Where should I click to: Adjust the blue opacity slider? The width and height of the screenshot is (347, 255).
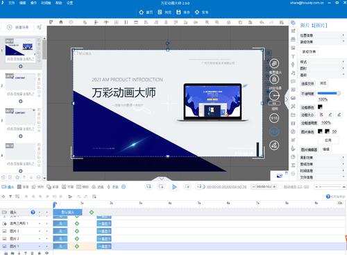[x=329, y=93]
